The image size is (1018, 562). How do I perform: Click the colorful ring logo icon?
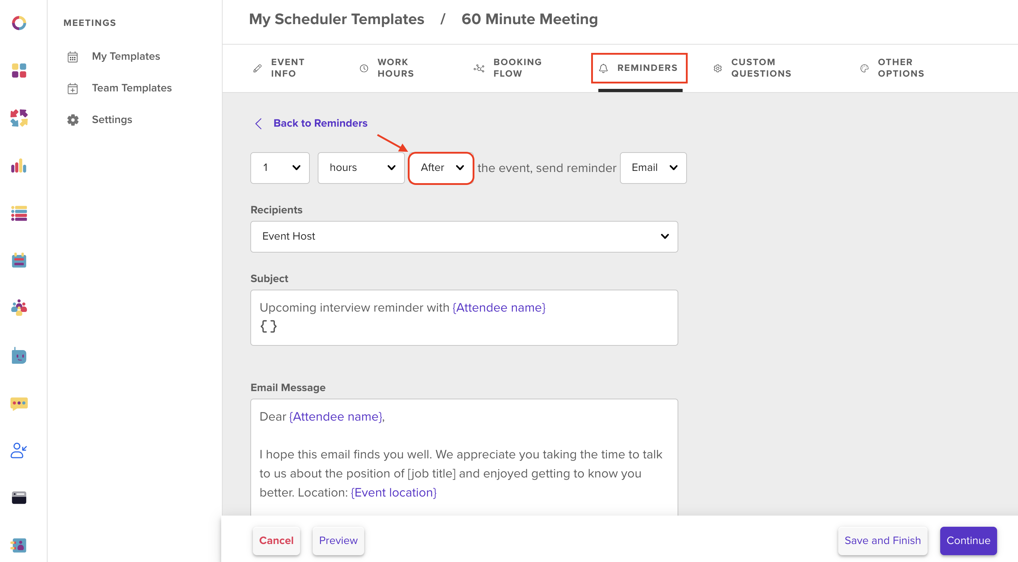pyautogui.click(x=19, y=23)
